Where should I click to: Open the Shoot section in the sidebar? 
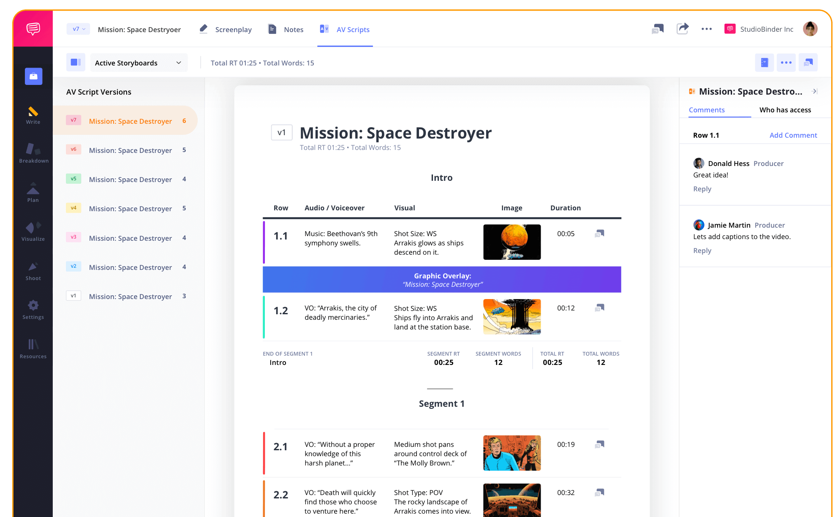(x=33, y=271)
